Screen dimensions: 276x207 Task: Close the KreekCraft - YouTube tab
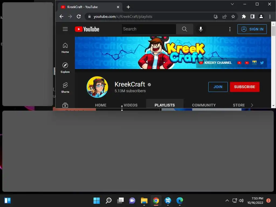point(118,7)
